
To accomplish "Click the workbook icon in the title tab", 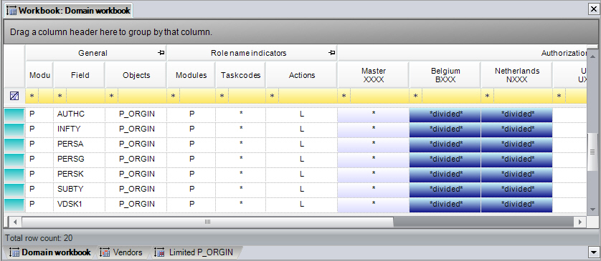I will pyautogui.click(x=11, y=11).
